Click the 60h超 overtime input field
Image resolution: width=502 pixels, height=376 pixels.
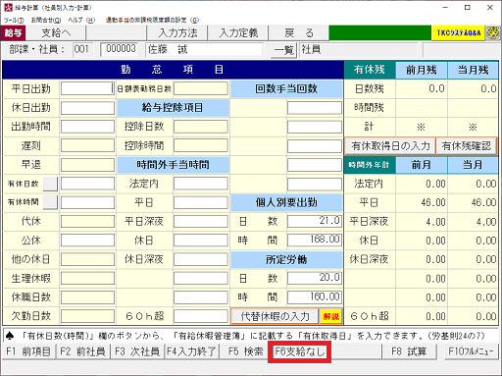point(201,316)
